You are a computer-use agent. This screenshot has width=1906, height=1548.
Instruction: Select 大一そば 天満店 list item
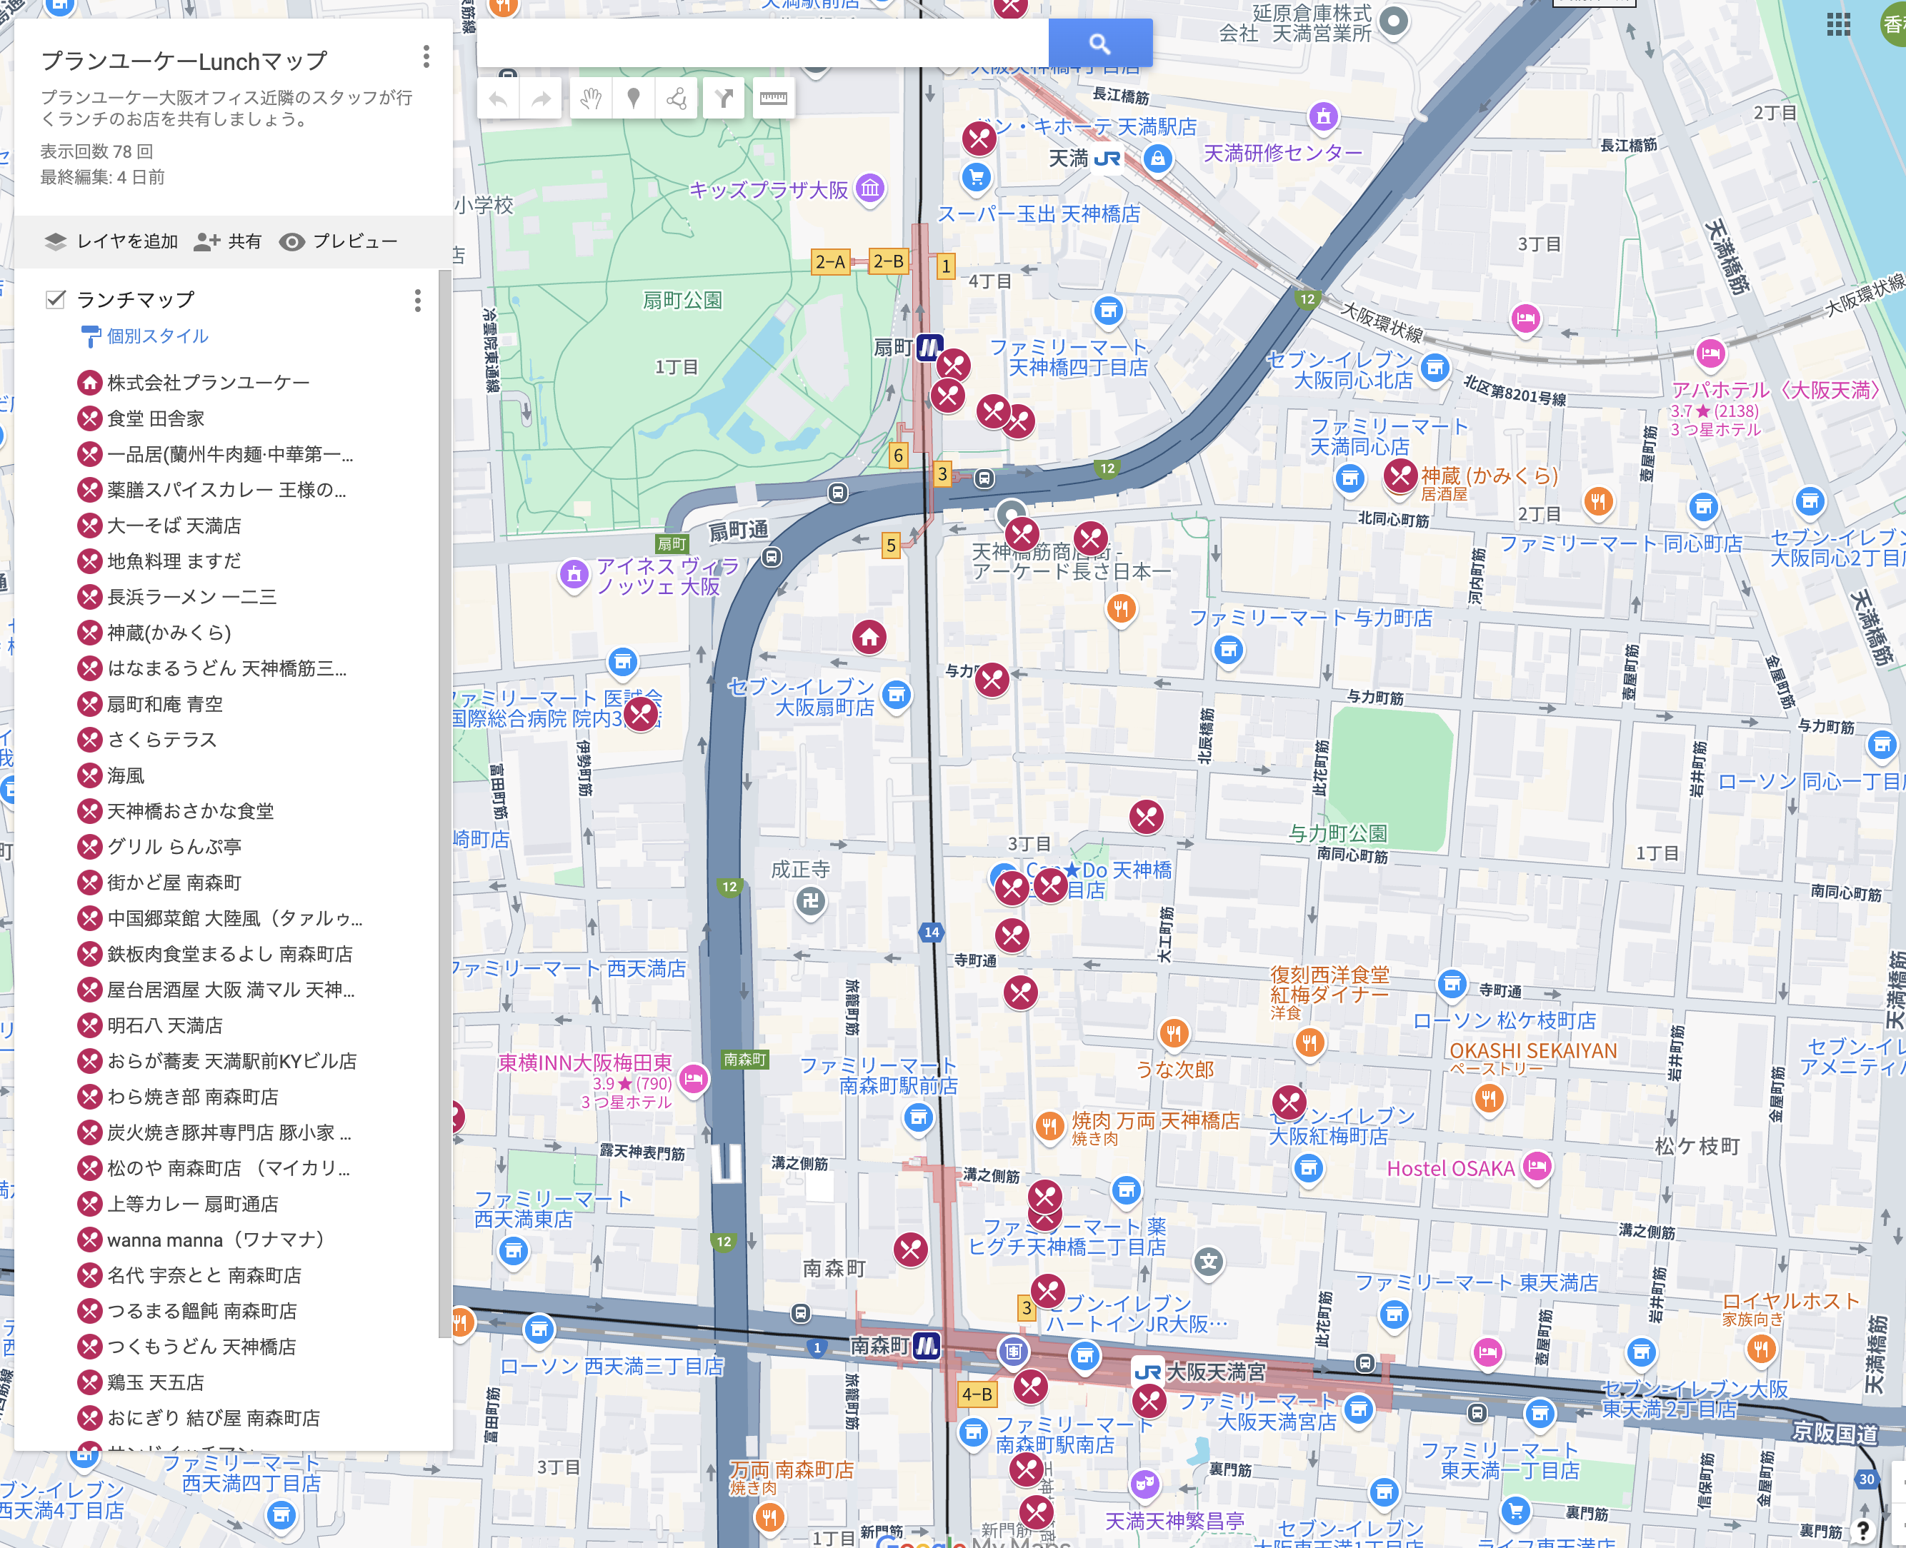coord(174,526)
